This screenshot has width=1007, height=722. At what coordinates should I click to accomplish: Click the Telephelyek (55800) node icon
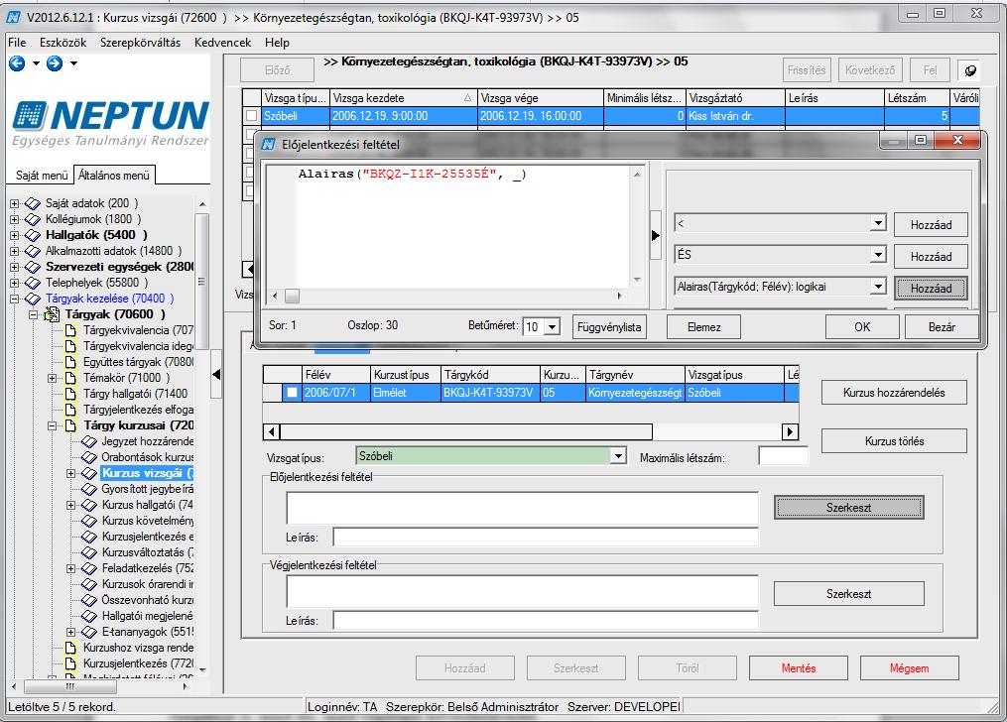[33, 283]
